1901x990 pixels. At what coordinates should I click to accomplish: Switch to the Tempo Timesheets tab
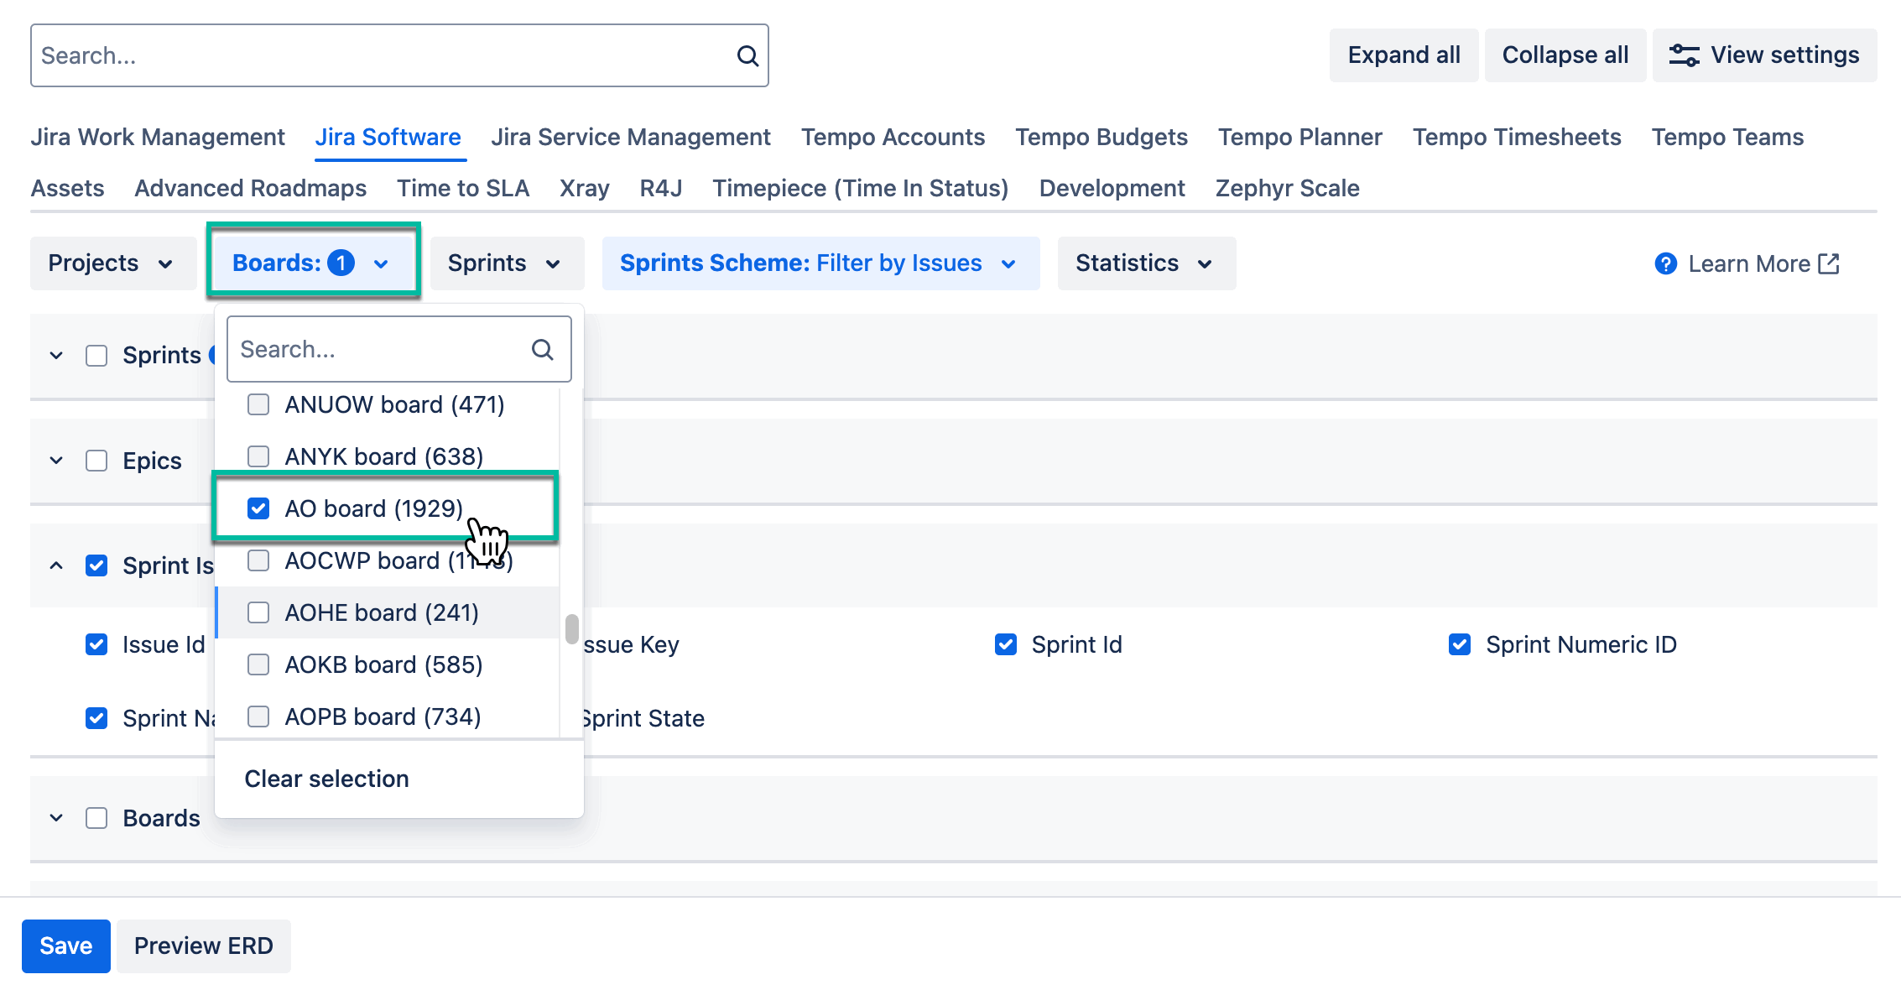click(1516, 137)
